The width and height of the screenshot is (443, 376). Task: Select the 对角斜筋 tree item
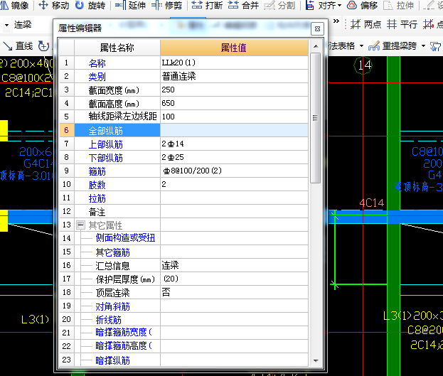[113, 306]
